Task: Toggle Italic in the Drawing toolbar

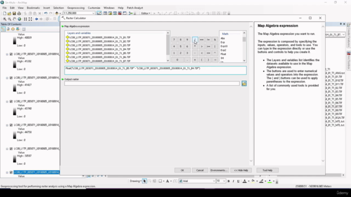Action: tap(233, 181)
